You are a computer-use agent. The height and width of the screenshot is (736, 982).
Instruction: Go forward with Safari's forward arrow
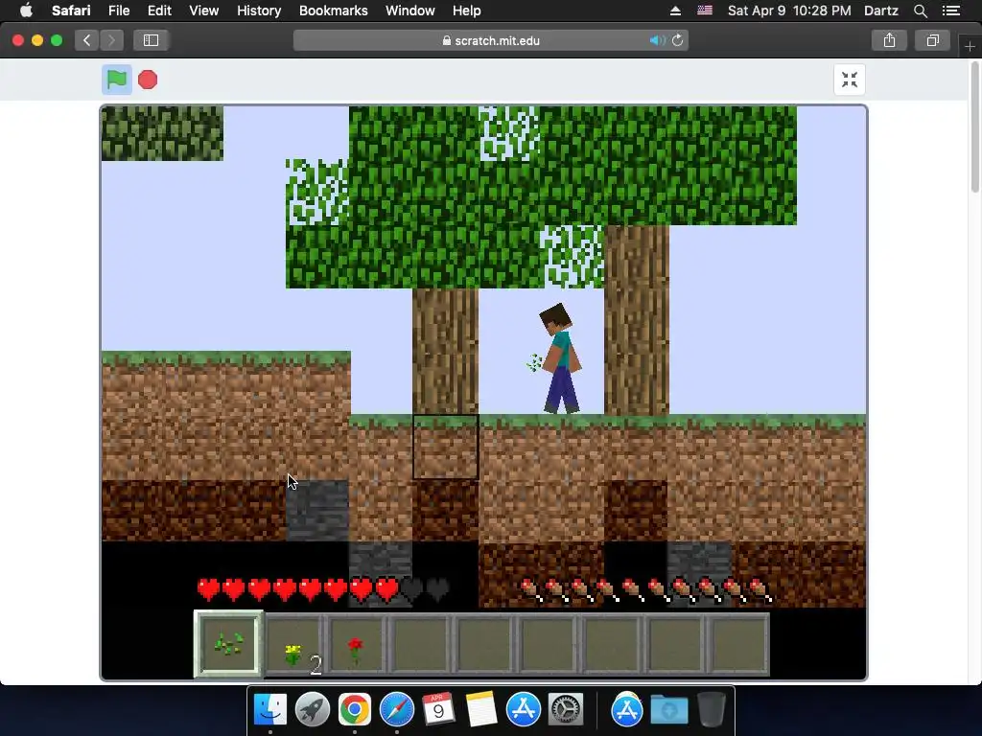(111, 40)
